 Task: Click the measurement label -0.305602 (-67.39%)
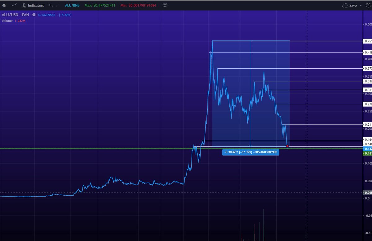coord(251,152)
